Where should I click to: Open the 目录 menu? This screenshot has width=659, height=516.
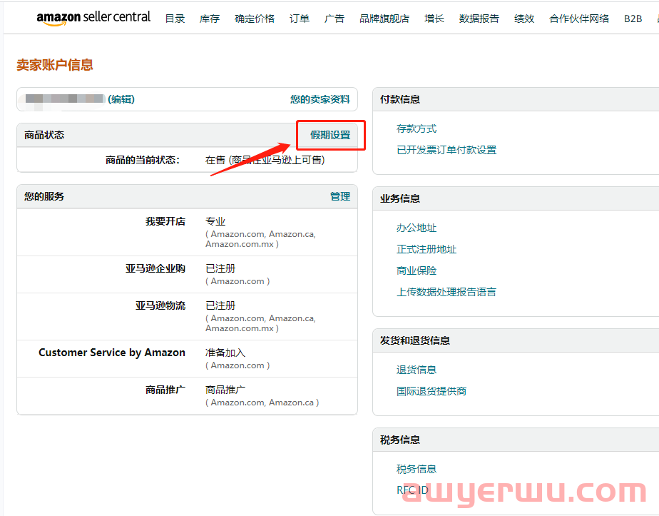[175, 19]
